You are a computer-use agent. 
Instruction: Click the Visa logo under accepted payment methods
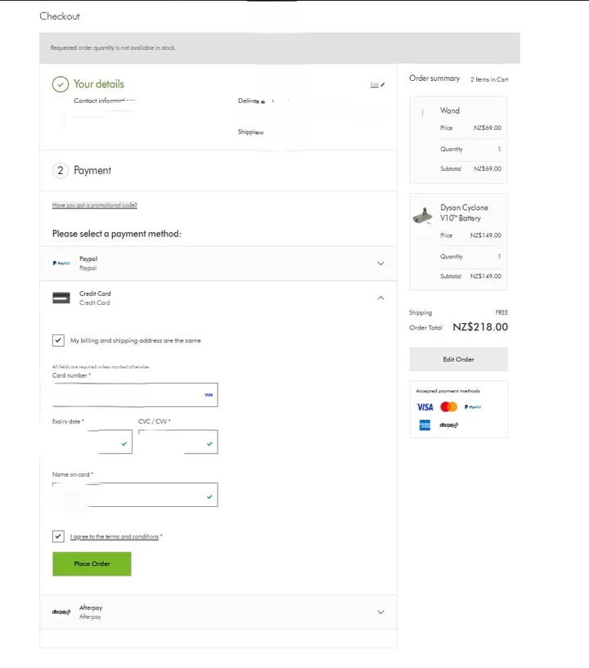click(x=425, y=406)
